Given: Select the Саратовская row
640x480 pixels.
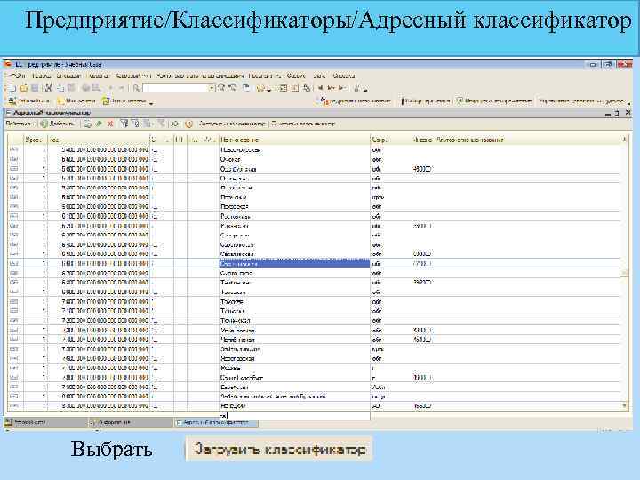Looking at the screenshot, I should coord(315,244).
